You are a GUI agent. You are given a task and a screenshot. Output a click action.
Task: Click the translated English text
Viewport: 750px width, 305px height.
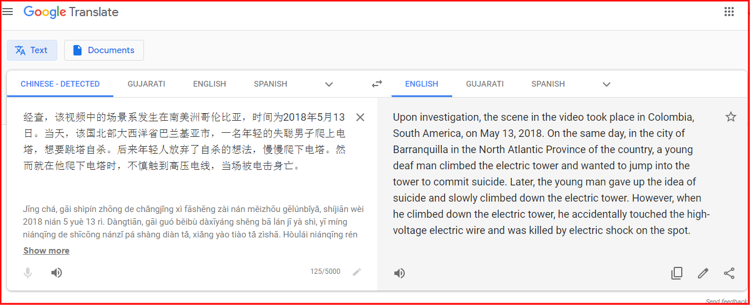(552, 174)
